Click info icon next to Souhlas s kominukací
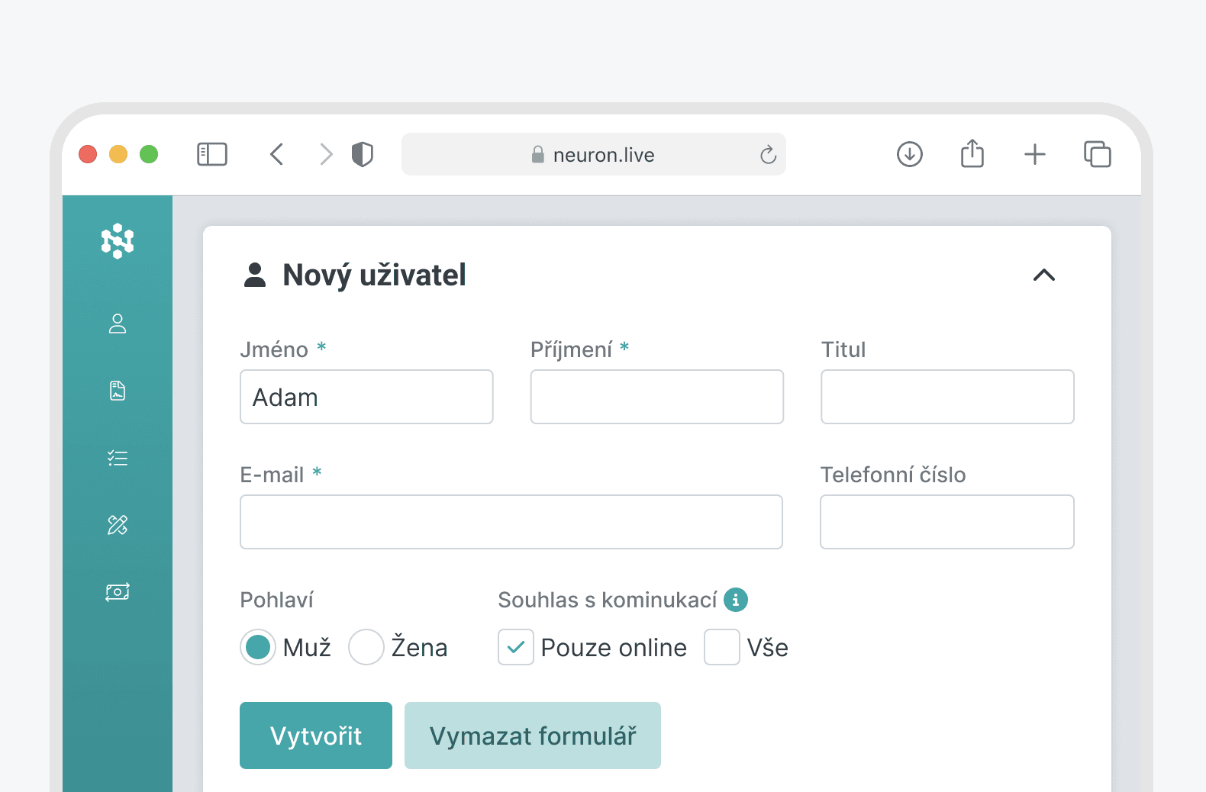1206x792 pixels. (x=735, y=600)
